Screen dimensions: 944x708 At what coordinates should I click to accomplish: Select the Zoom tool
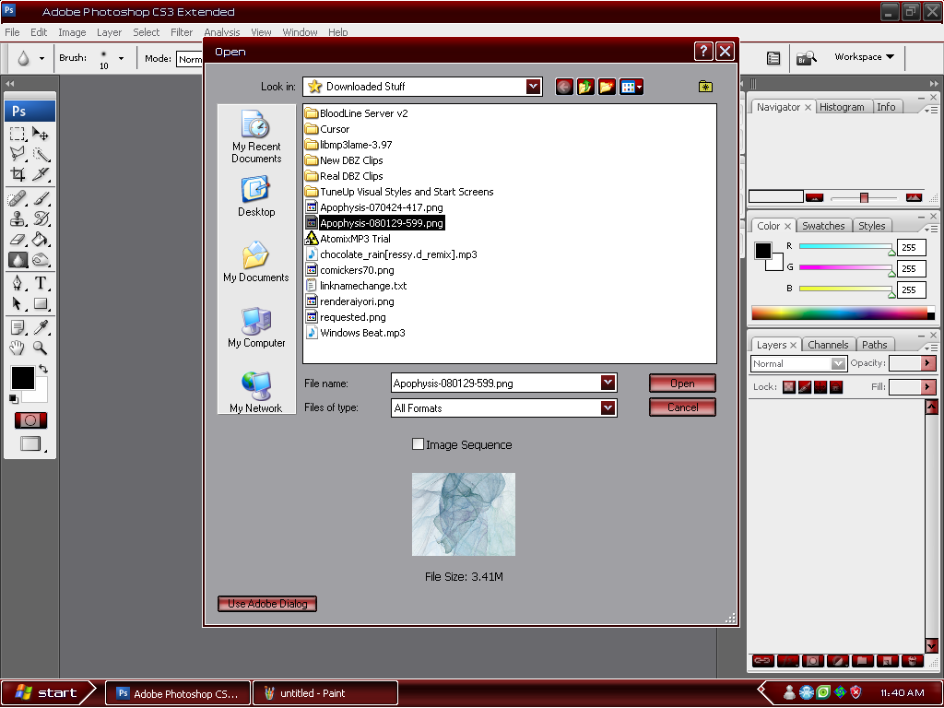point(41,348)
